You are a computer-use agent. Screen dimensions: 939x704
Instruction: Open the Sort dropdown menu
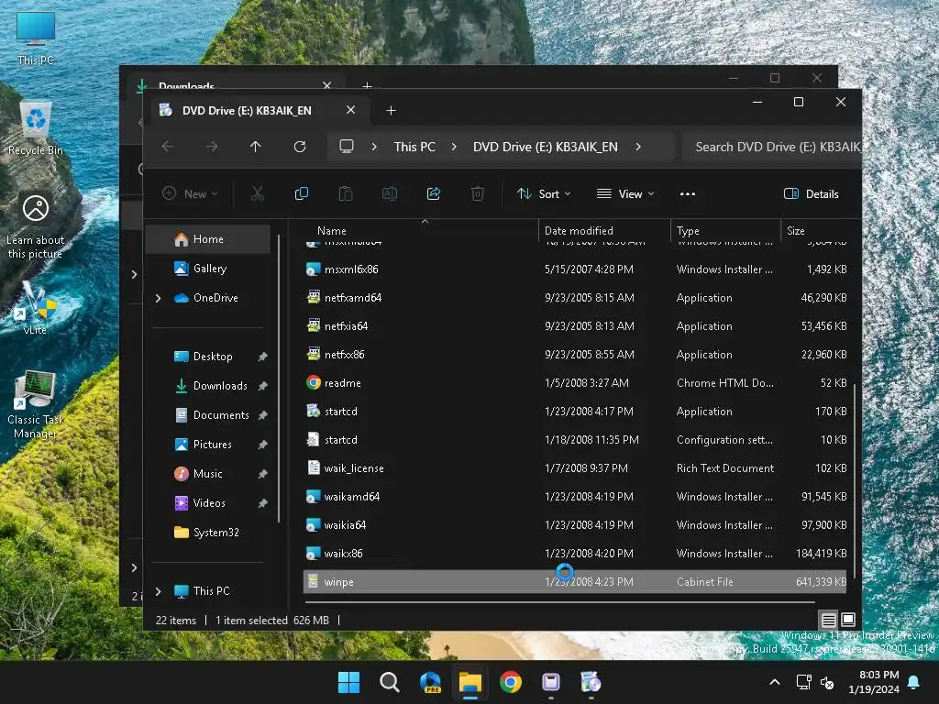pos(544,194)
